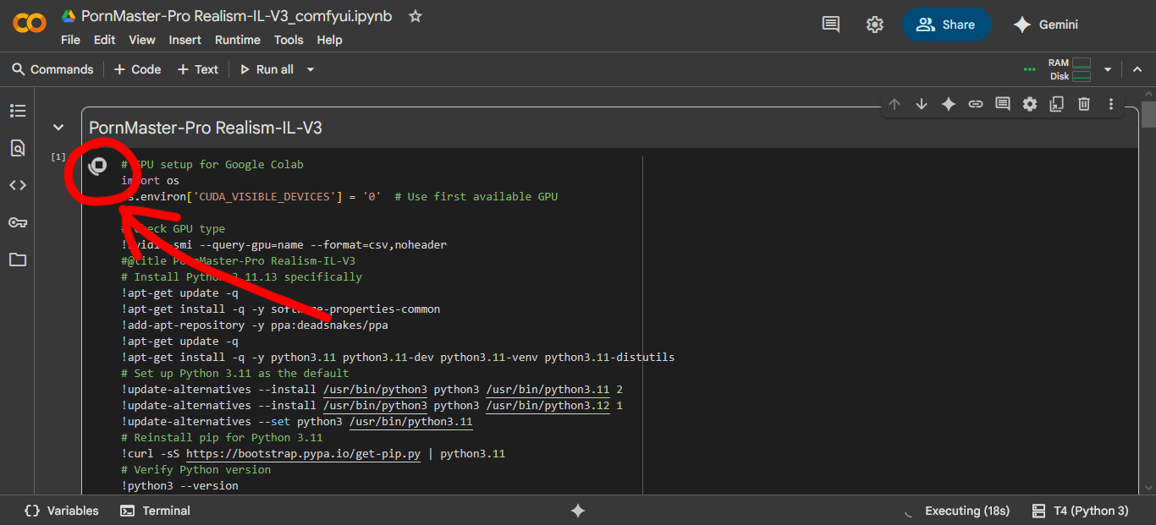Image resolution: width=1156 pixels, height=525 pixels.
Task: Star the notebook
Action: pos(414,15)
